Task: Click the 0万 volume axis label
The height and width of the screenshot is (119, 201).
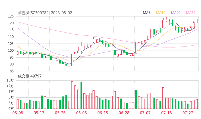Action: tap(11, 109)
